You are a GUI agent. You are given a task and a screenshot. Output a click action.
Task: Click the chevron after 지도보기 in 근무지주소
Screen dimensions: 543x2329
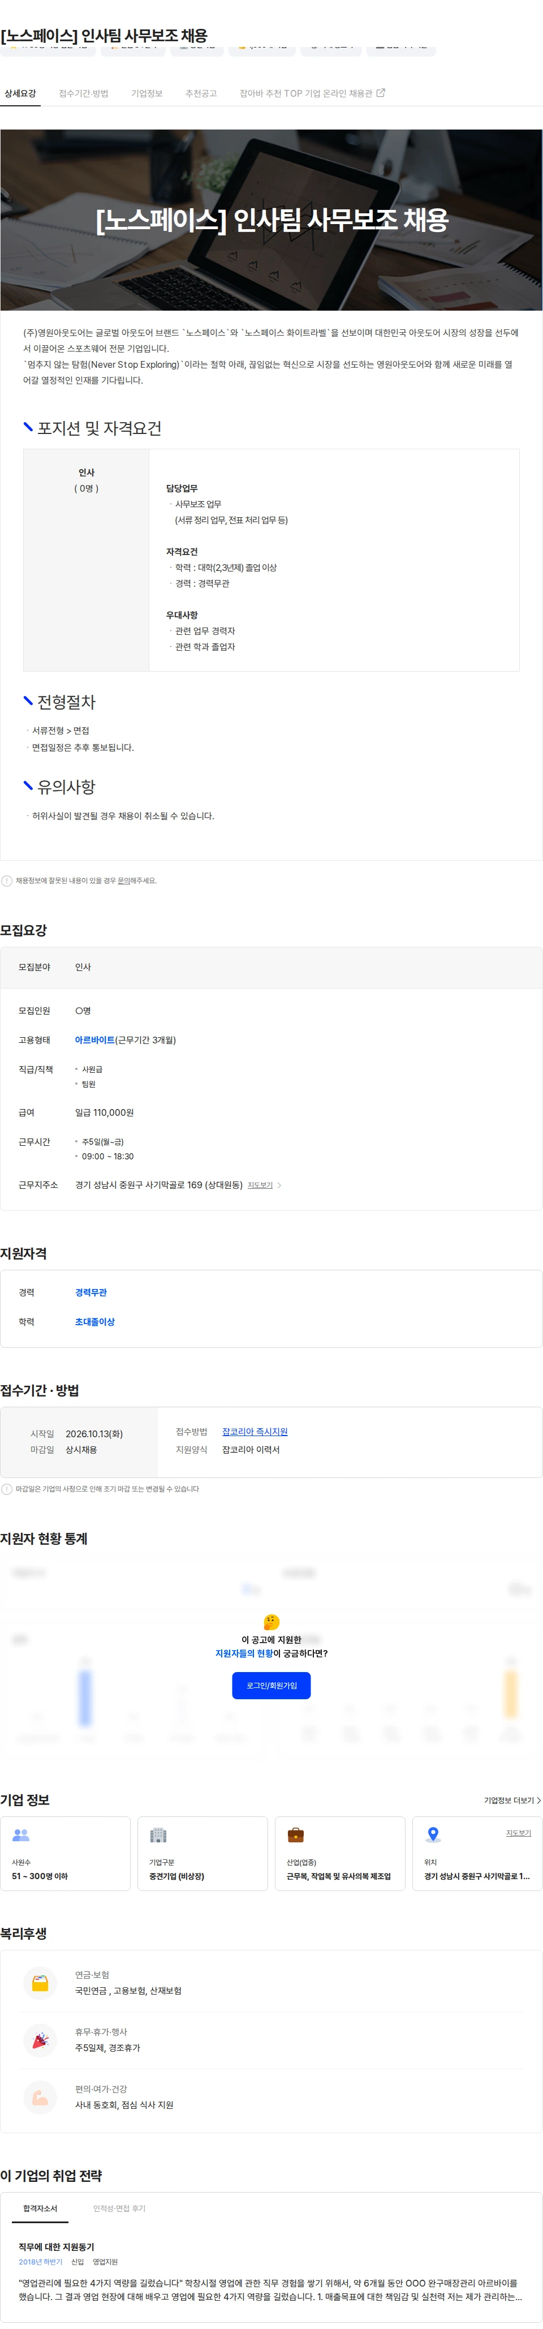click(279, 1185)
